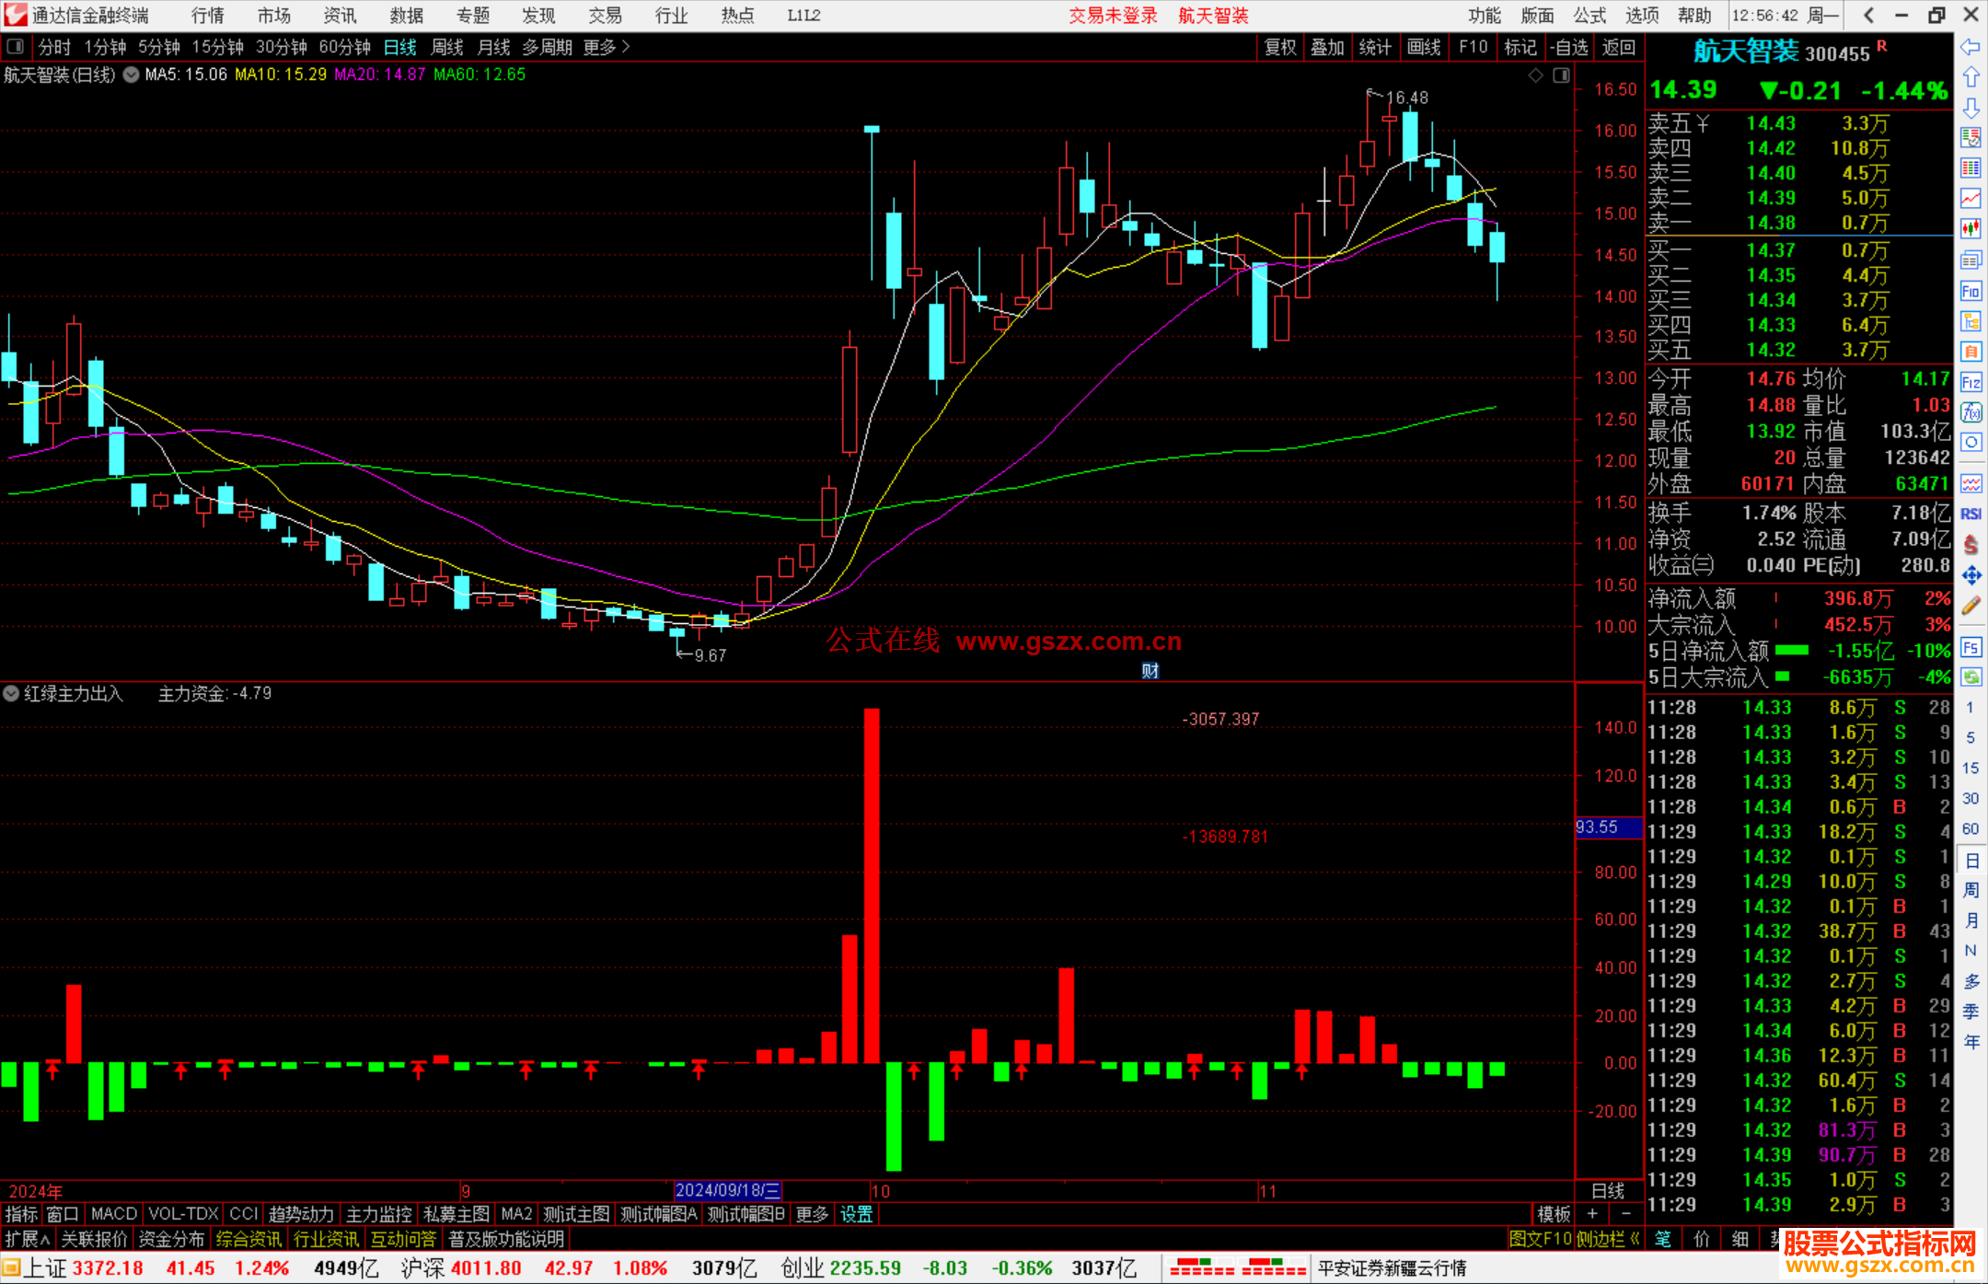
Task: Switch to 30-minute period in sidebar
Action: coord(1970,798)
